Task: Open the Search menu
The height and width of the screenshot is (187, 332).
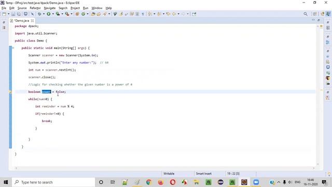Action: click(x=63, y=8)
